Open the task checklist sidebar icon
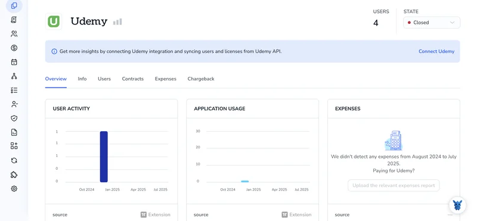Screen dimensions: 477x221 14,90
